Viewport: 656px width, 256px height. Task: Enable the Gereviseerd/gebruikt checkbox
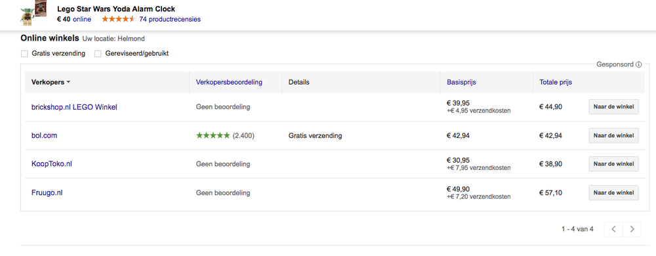coord(98,54)
